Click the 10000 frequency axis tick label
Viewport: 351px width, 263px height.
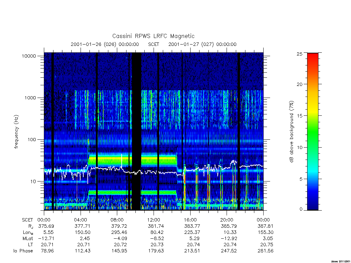tap(29, 56)
